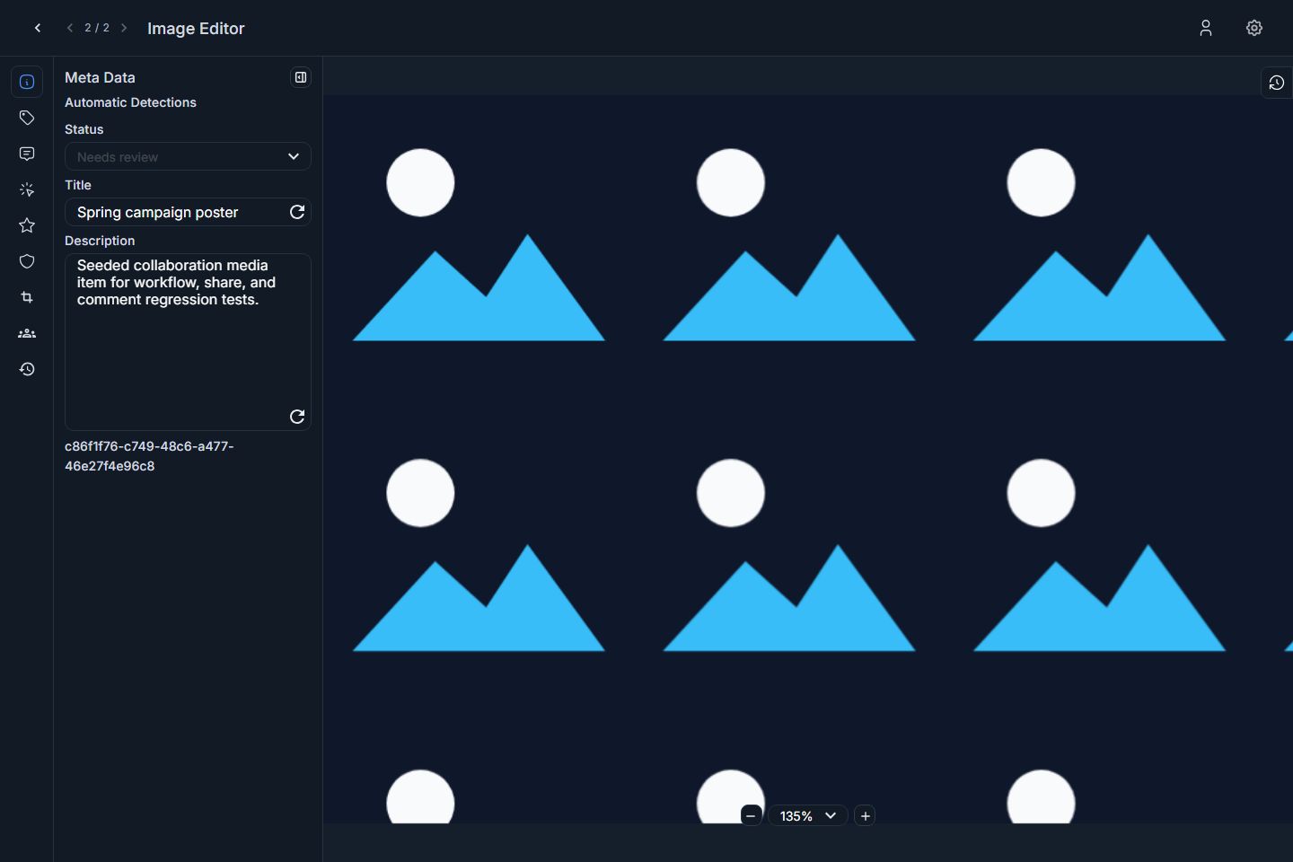The width and height of the screenshot is (1293, 862).
Task: Regenerate the Title field
Action: point(297,212)
